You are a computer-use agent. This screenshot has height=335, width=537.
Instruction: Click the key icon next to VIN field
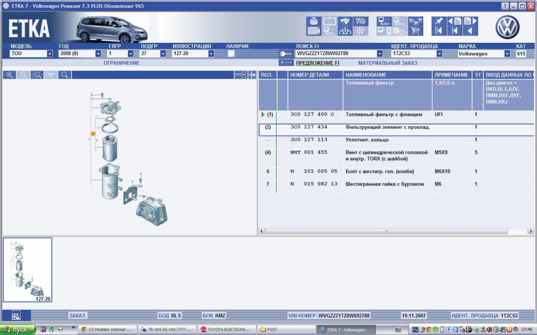click(x=286, y=54)
